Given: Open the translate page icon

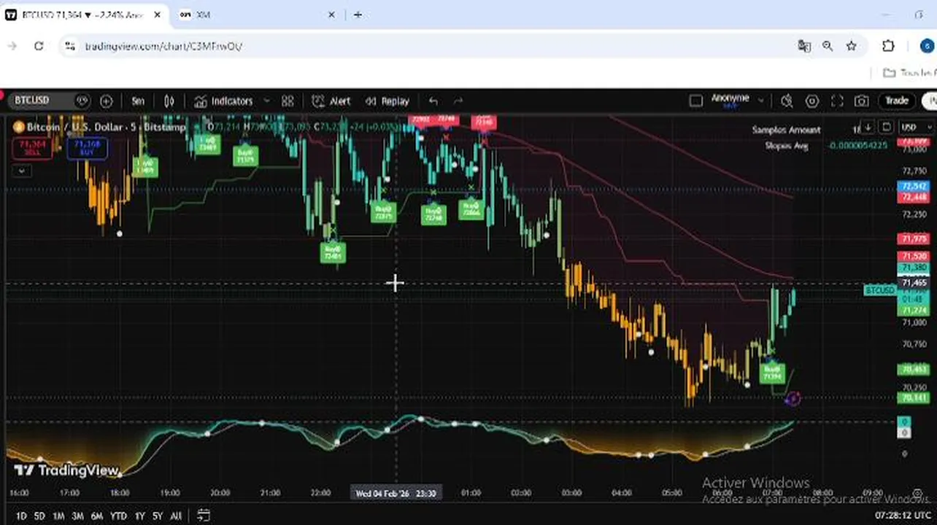Looking at the screenshot, I should point(804,46).
